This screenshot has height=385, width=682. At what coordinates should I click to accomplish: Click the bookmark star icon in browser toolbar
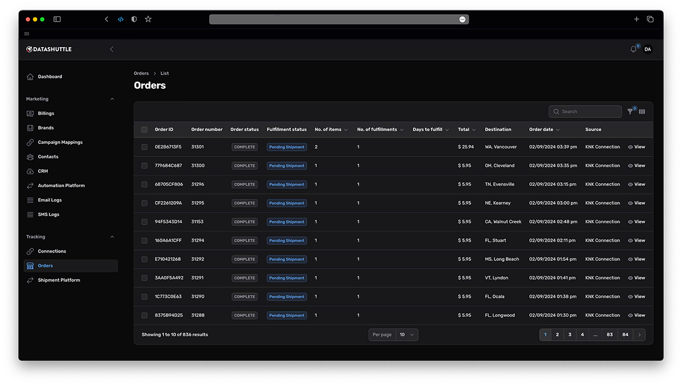click(148, 19)
